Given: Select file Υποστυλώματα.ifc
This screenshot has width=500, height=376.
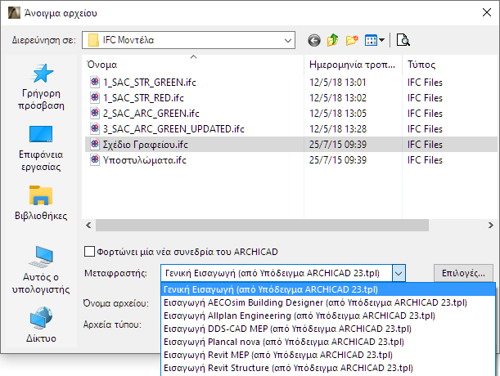Looking at the screenshot, I should tap(144, 160).
